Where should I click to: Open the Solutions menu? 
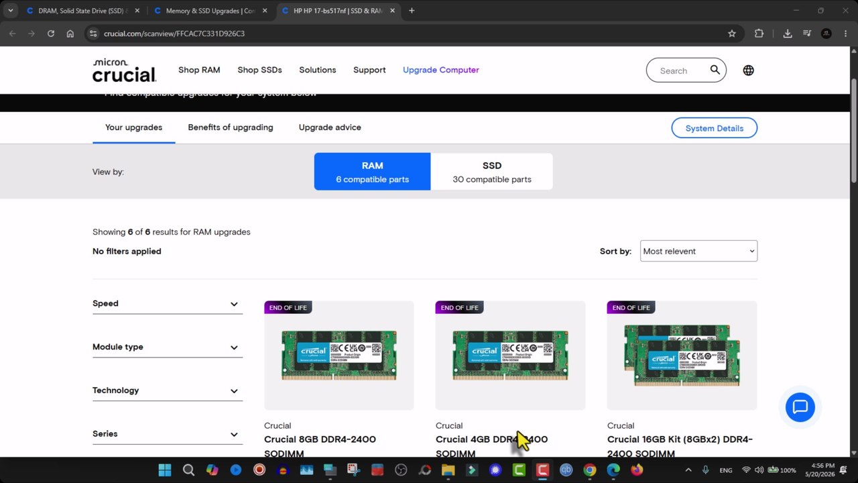tap(318, 70)
